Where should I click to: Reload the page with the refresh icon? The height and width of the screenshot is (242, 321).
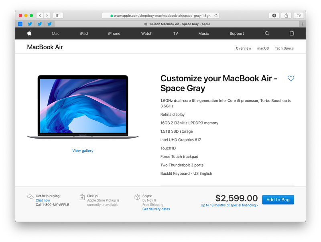click(216, 16)
